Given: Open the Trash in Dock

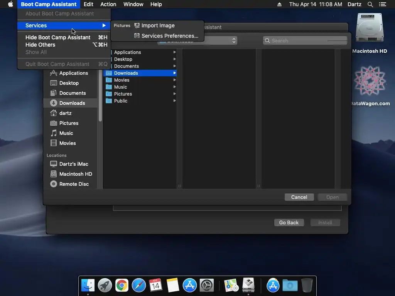Looking at the screenshot, I should tap(307, 286).
